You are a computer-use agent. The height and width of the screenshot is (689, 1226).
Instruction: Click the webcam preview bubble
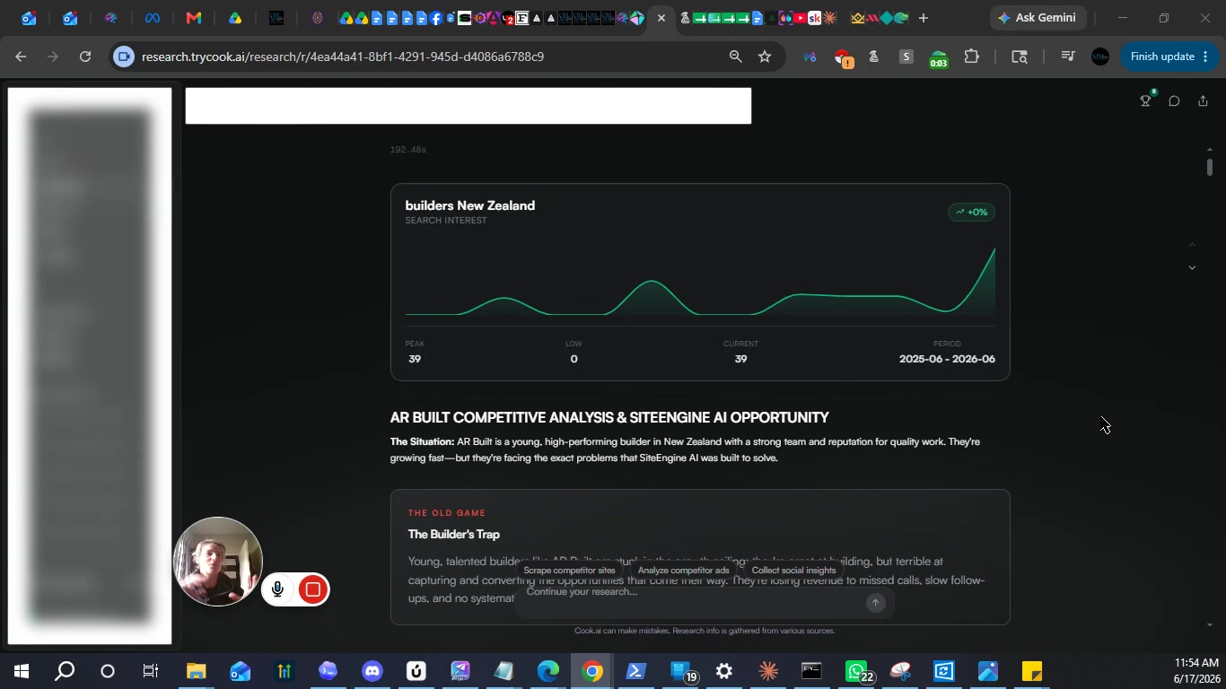(x=218, y=562)
